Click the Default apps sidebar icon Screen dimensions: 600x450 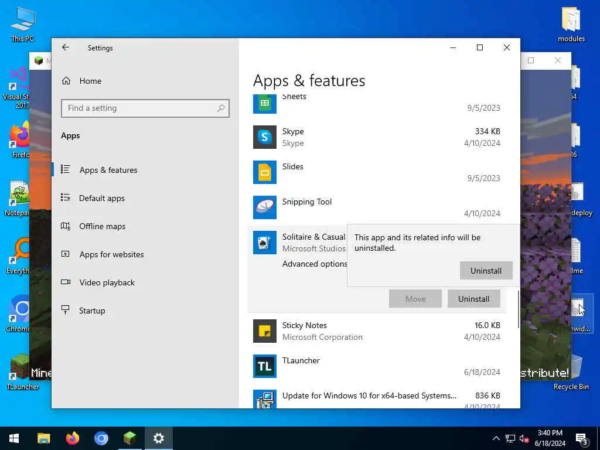66,198
